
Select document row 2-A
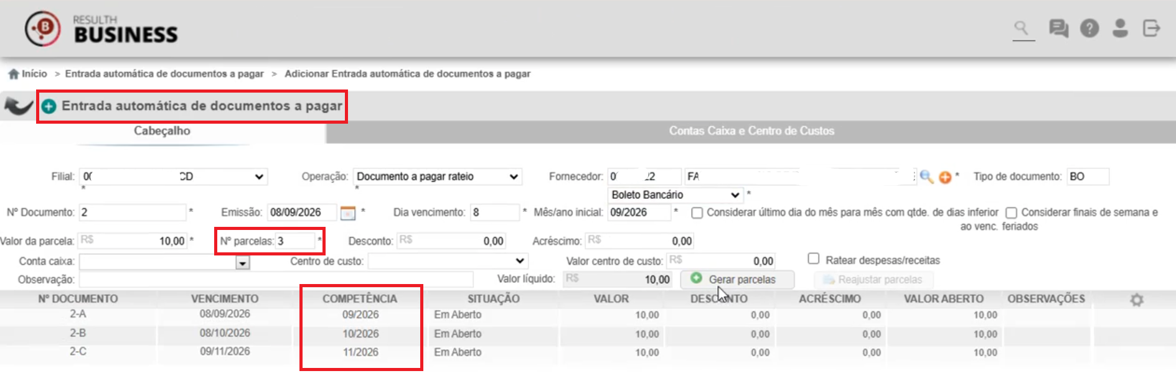pyautogui.click(x=588, y=315)
